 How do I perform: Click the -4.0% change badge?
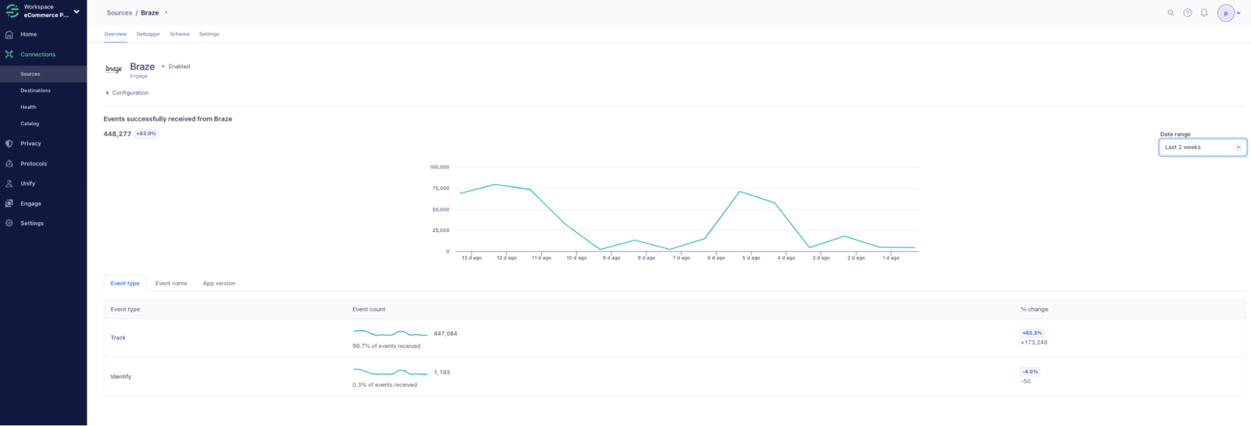1030,372
